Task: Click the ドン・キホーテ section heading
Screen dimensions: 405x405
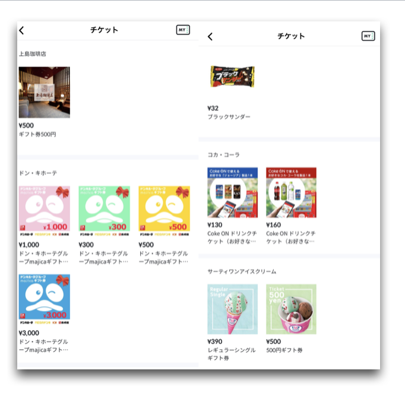Action: (38, 173)
